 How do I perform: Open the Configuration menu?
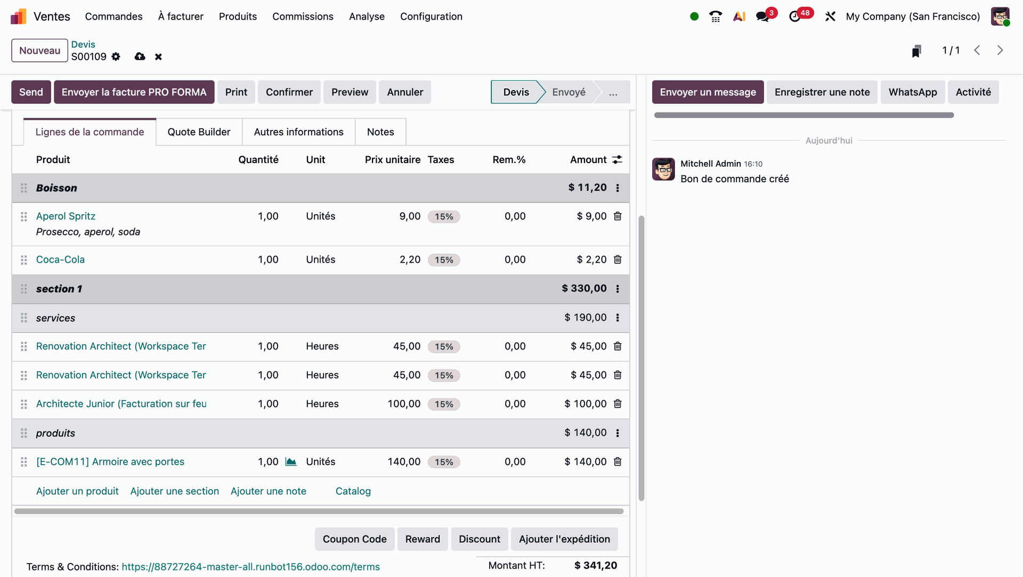(431, 17)
